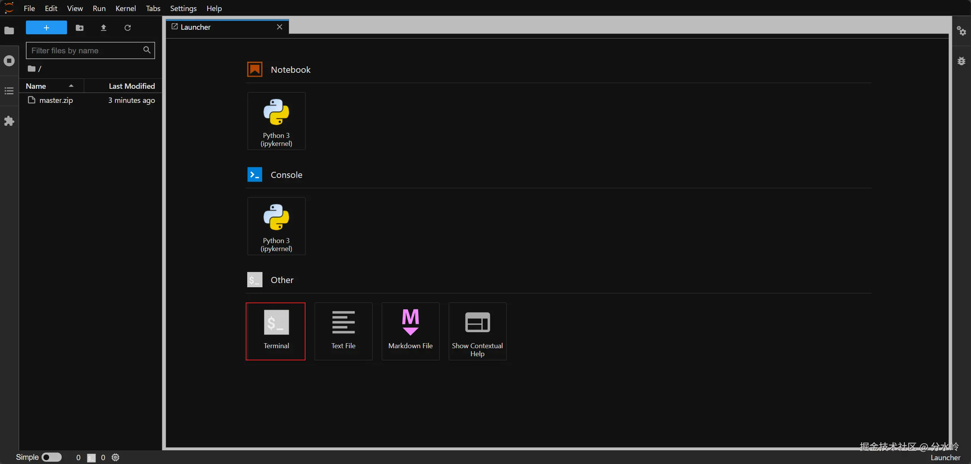Screen dimensions: 971x464
Task: Launch Python 3 notebook from Notebook section
Action: (x=276, y=121)
